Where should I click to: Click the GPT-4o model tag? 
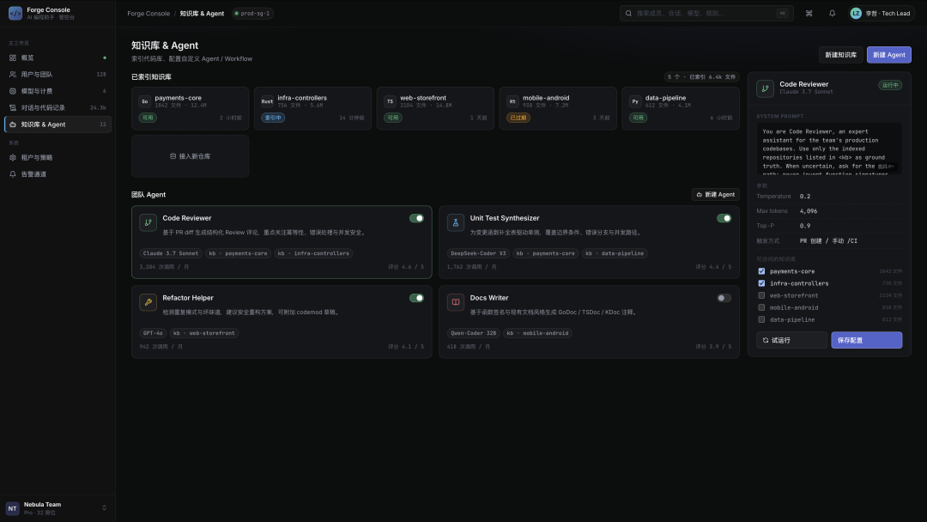tap(153, 333)
